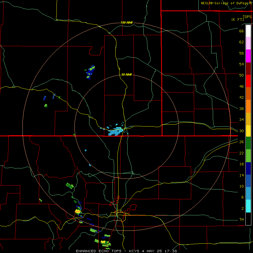Viewport: 253px width, 253px height.
Task: Click the legend value "2"
Action: tap(243, 209)
